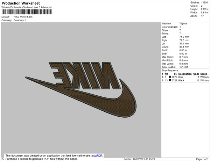Click the Max Jump value '6.8 mm'
This screenshot has width=210, height=162.
click(183, 64)
